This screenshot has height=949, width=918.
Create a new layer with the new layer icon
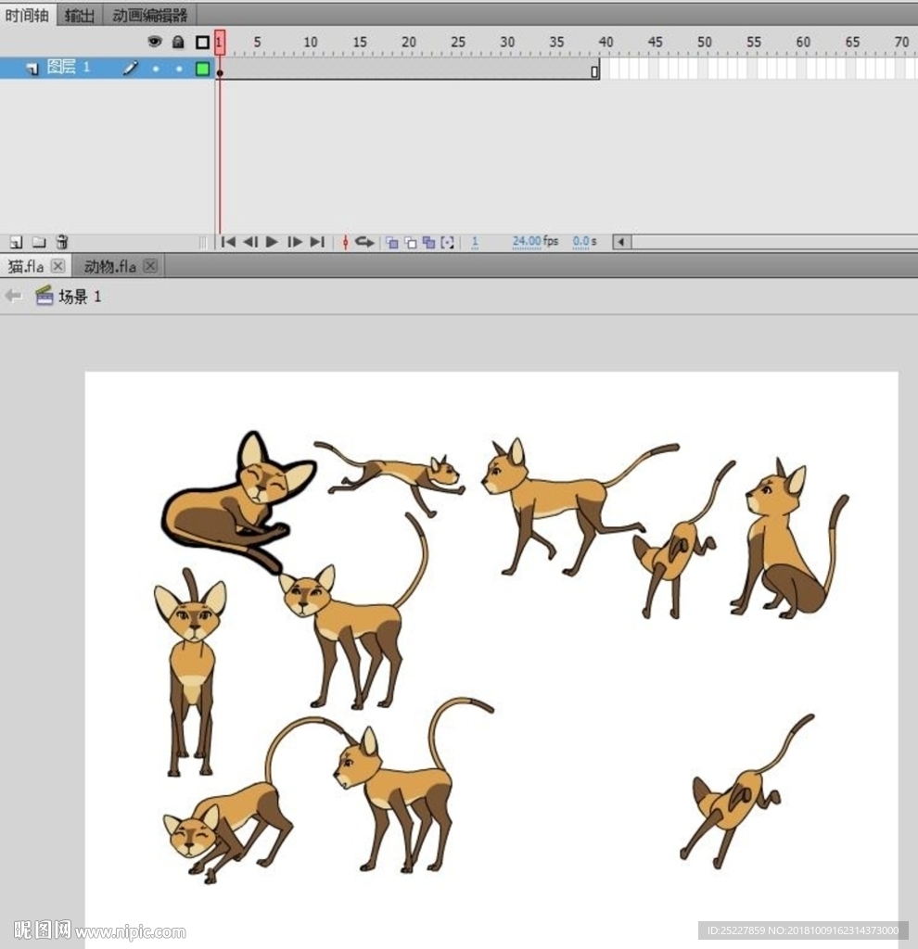17,242
